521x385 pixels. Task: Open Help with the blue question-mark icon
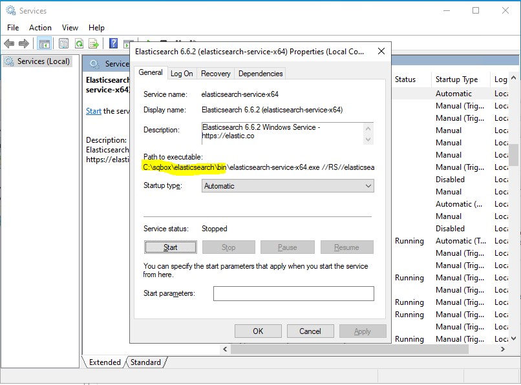113,43
